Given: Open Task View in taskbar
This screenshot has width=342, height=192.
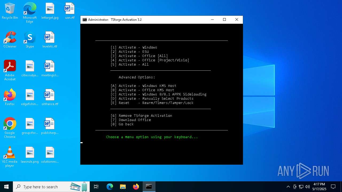Looking at the screenshot, I should 96,187.
